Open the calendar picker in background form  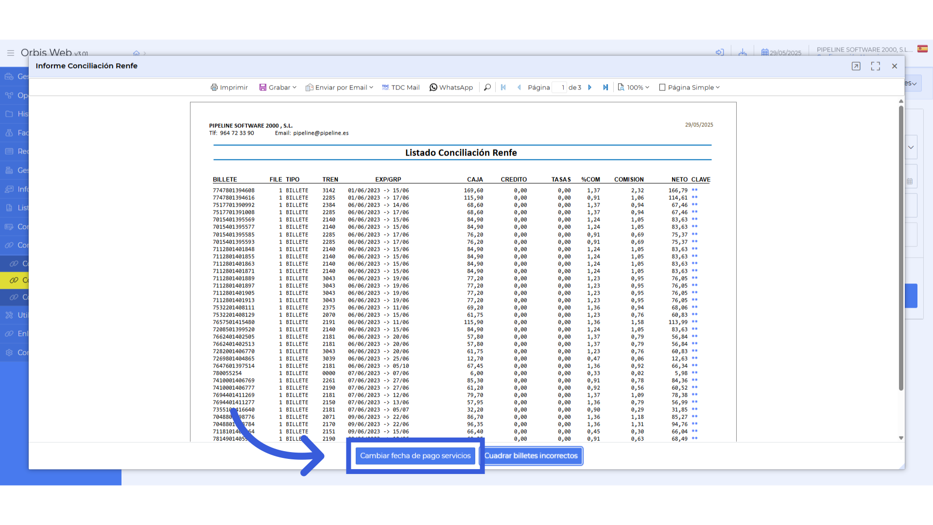[x=910, y=181]
